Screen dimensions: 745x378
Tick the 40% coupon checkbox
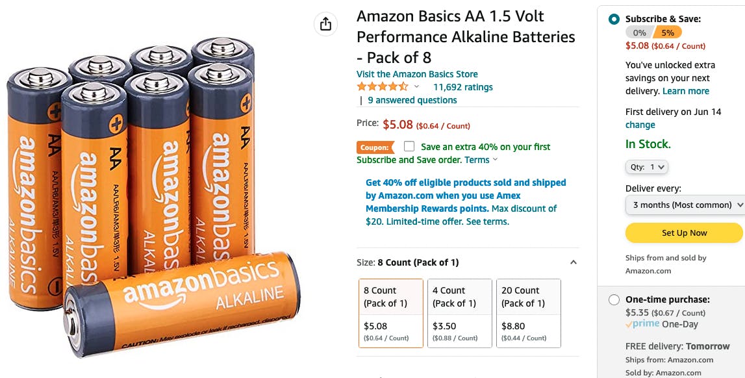coord(409,146)
